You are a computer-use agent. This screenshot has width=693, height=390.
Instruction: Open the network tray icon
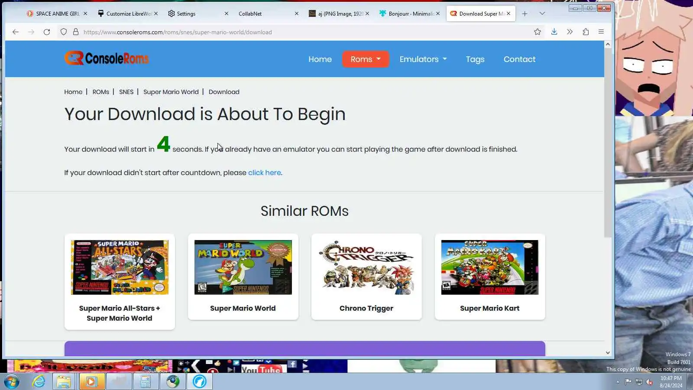click(x=639, y=382)
